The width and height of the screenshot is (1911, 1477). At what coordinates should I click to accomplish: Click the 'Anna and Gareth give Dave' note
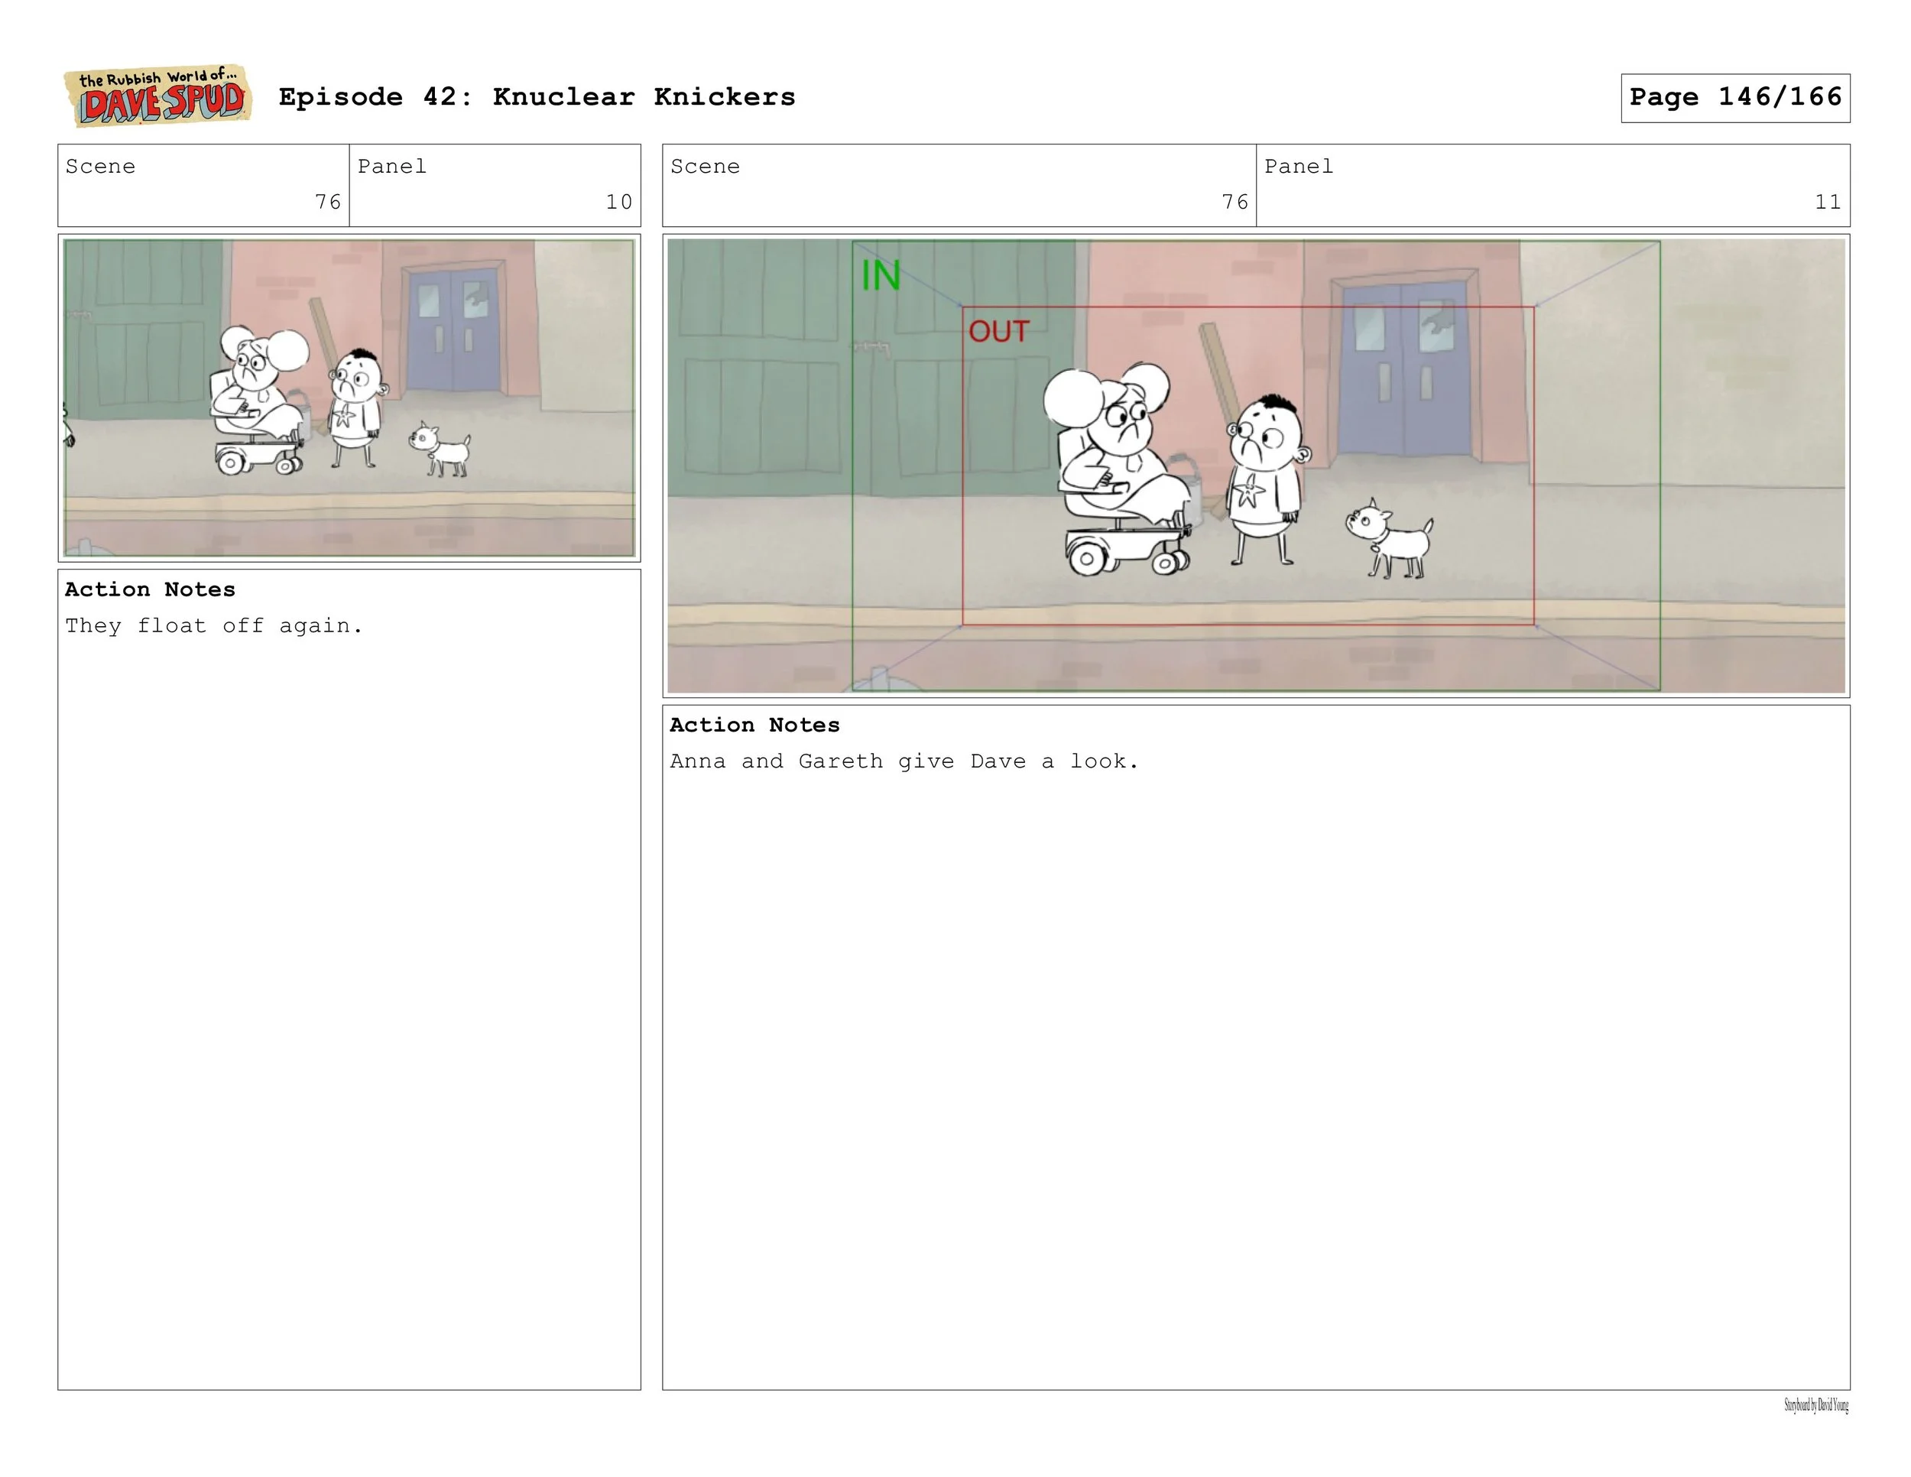tap(904, 761)
